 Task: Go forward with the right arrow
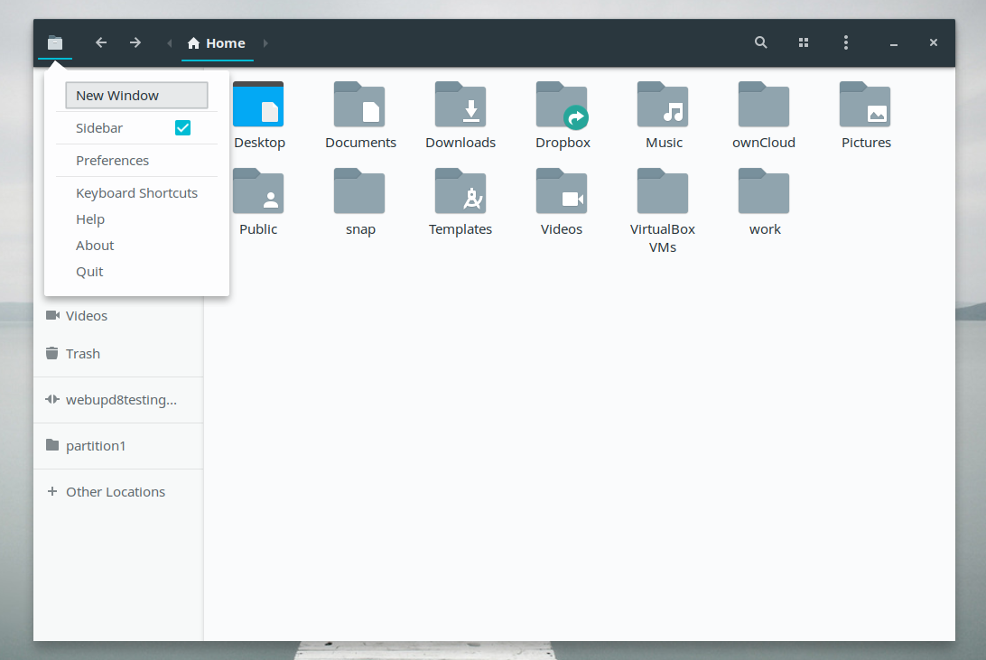tap(135, 42)
